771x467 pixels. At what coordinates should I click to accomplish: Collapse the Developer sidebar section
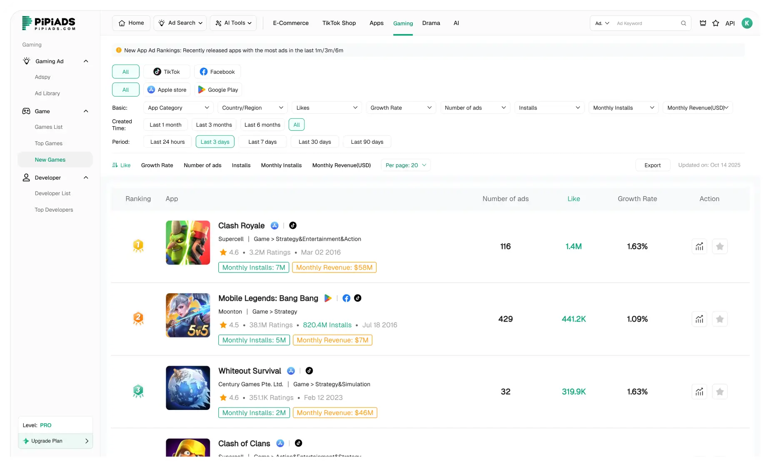point(86,177)
